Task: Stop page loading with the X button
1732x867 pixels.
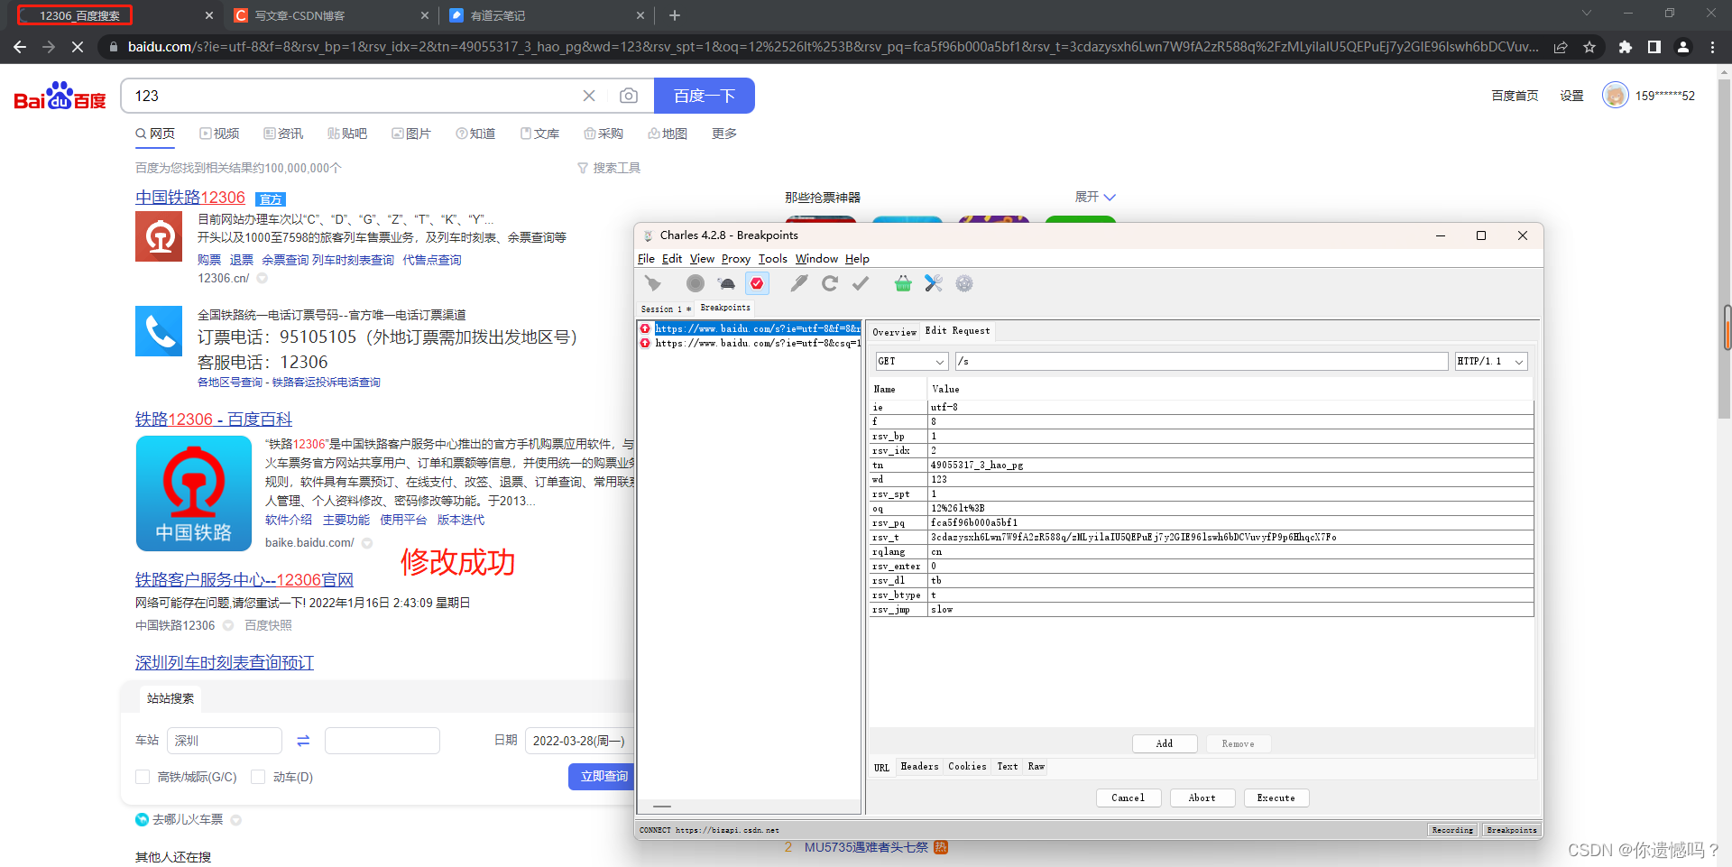Action: [78, 47]
